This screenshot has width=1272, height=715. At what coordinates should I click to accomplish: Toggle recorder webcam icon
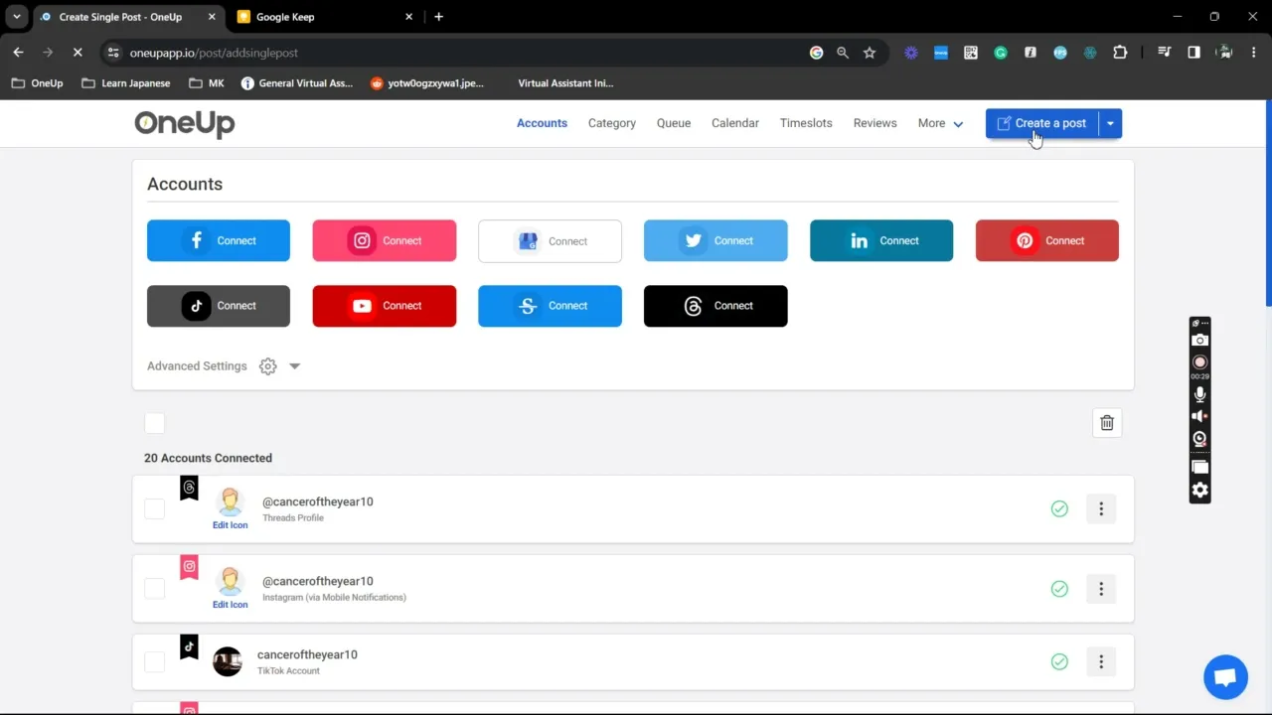[x=1199, y=438]
